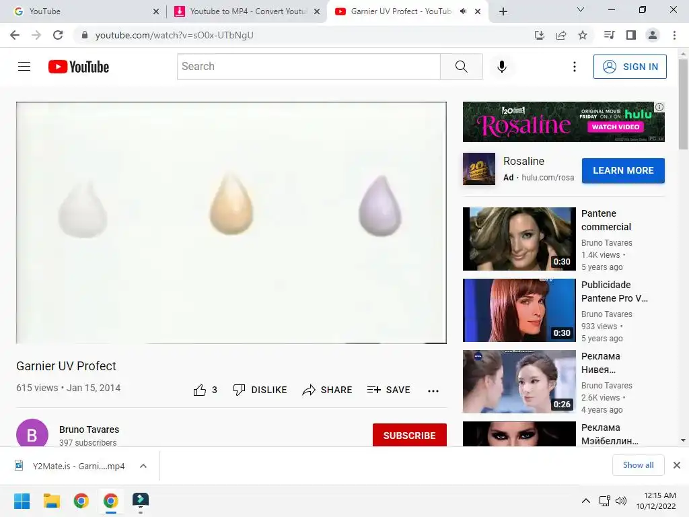
Task: Open Rosaline hulu banner ad
Action: [563, 122]
